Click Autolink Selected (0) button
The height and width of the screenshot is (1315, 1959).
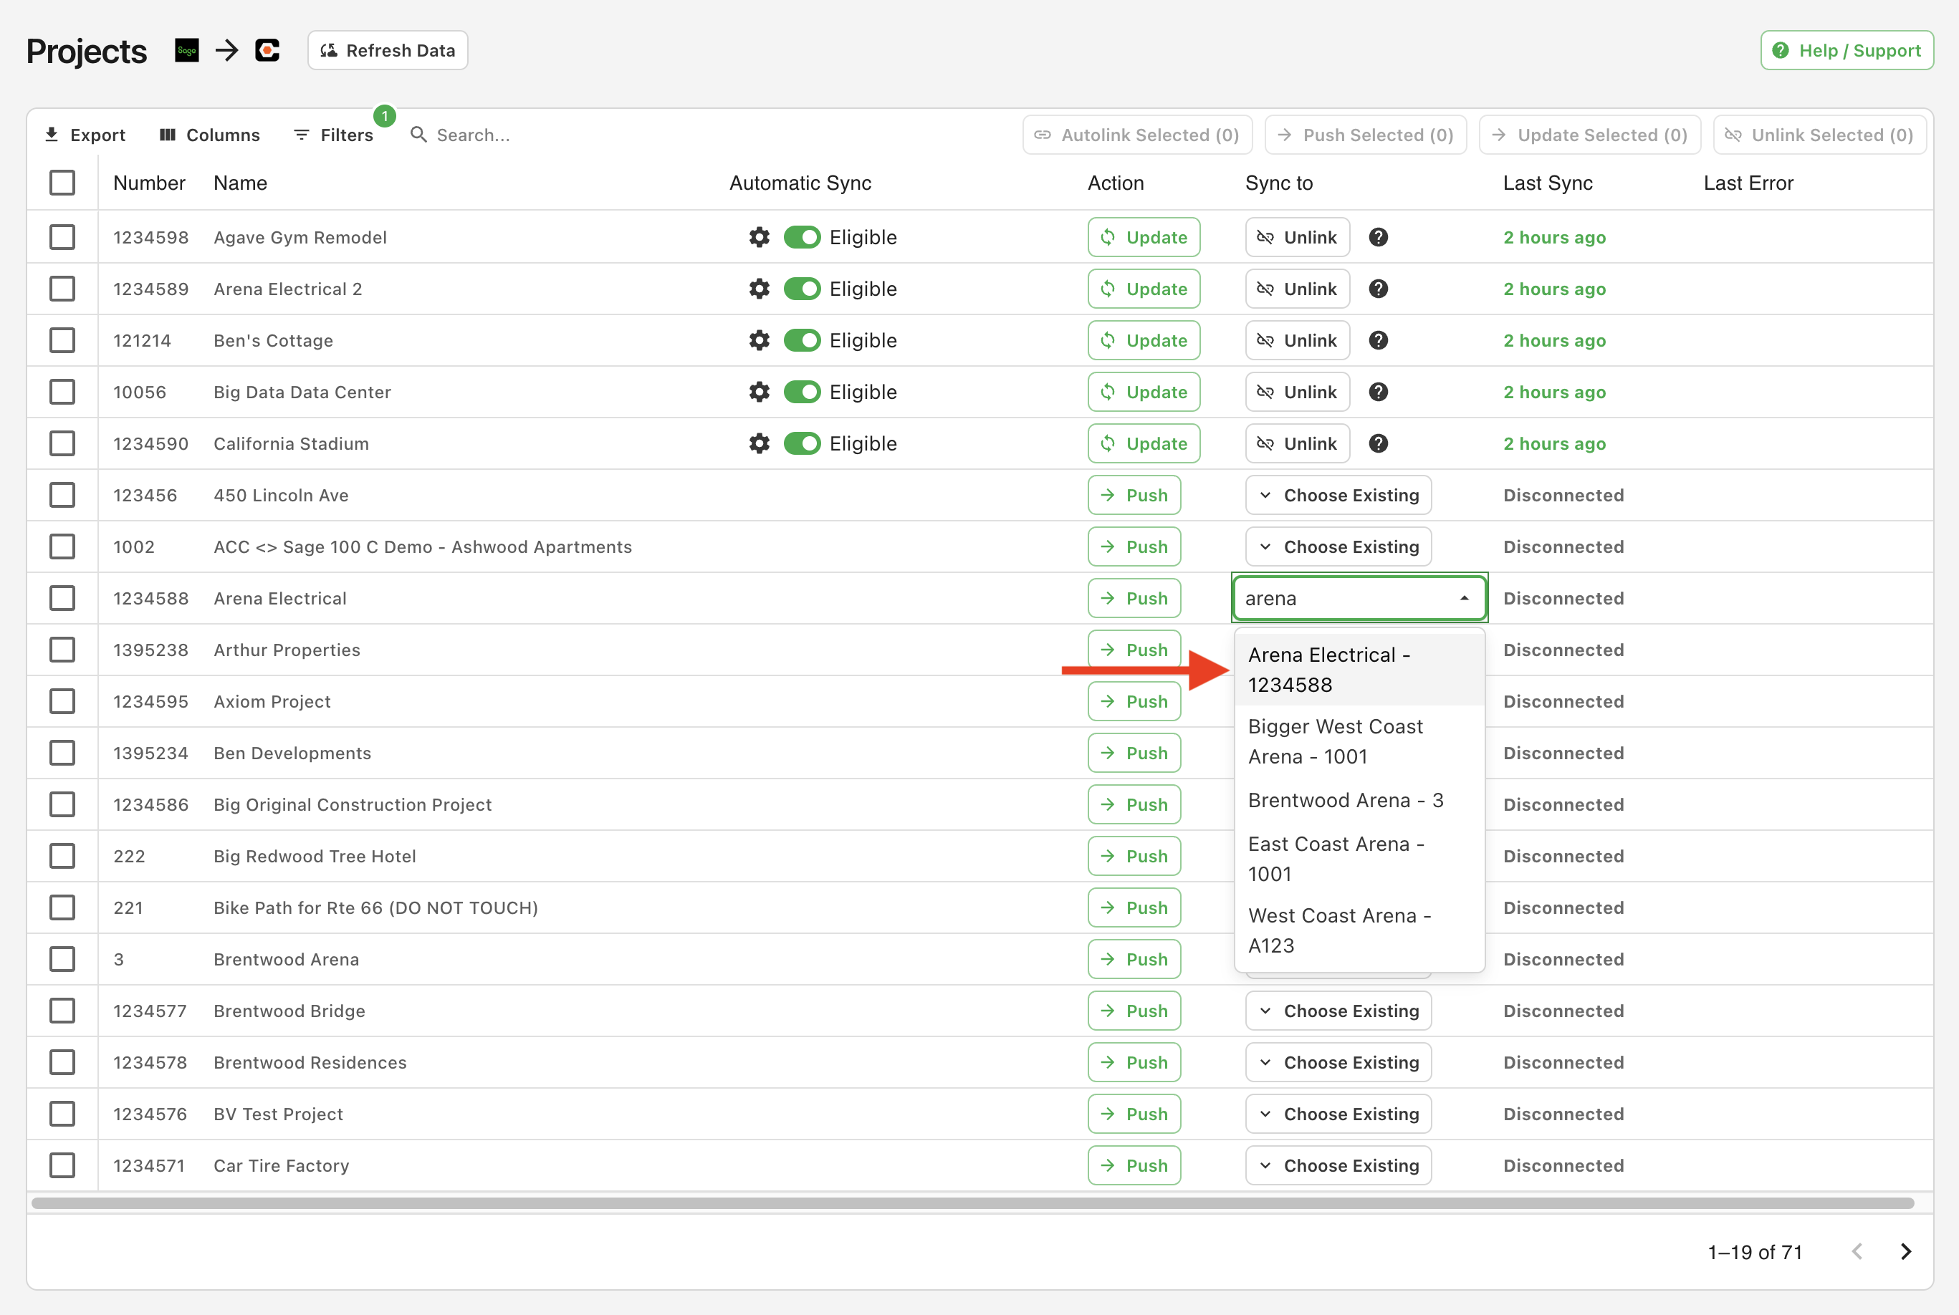1137,135
